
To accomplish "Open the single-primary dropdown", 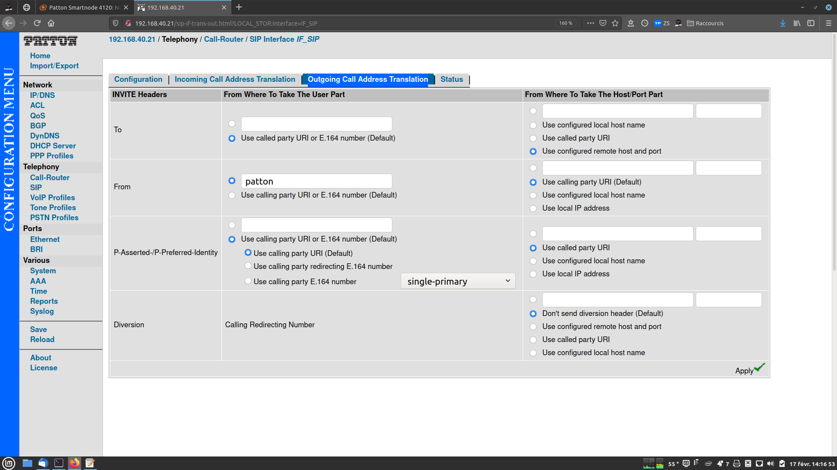I will (x=458, y=281).
